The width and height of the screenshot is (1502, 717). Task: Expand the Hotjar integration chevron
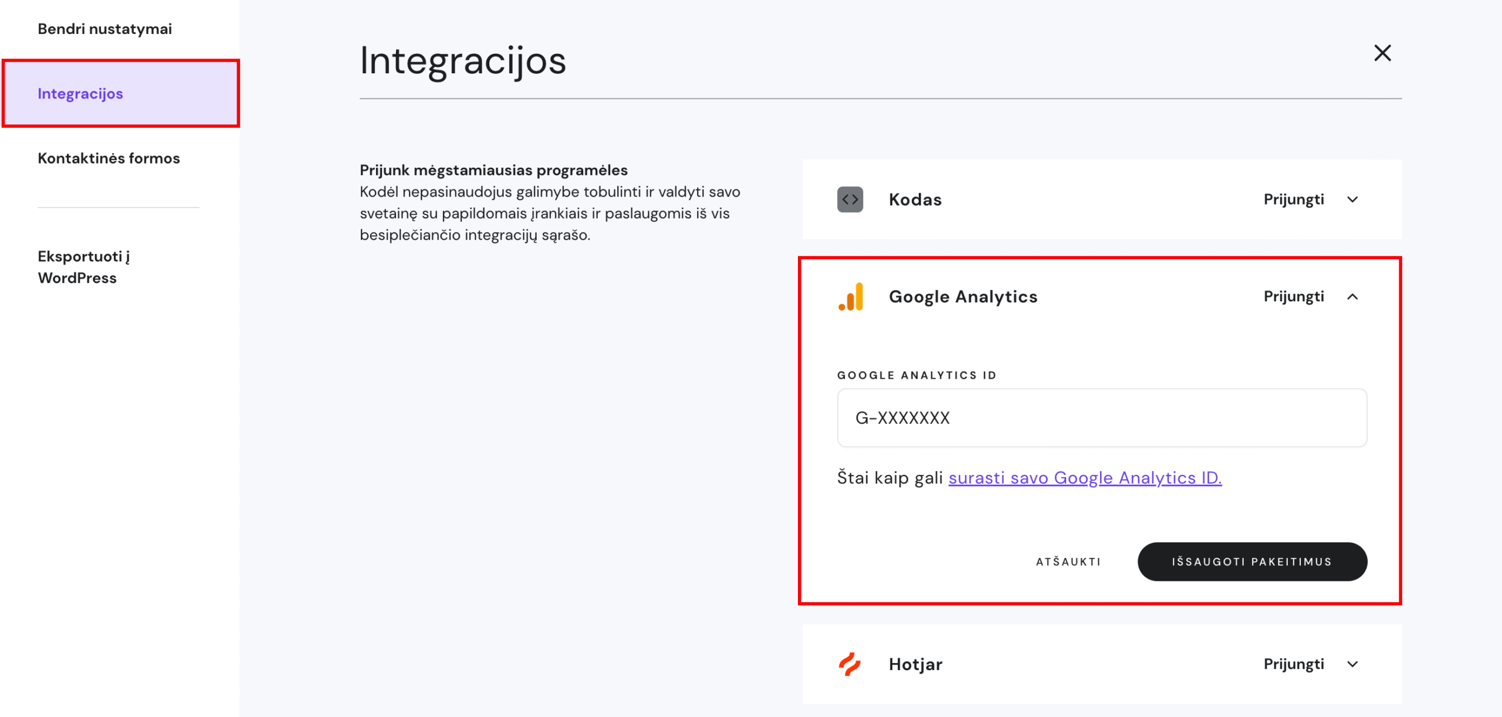(x=1352, y=664)
